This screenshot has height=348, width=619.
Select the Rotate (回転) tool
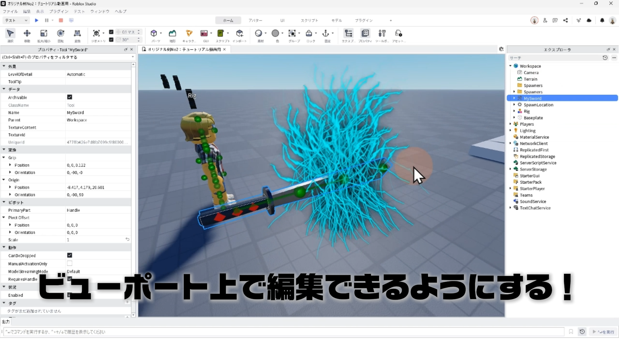(61, 34)
